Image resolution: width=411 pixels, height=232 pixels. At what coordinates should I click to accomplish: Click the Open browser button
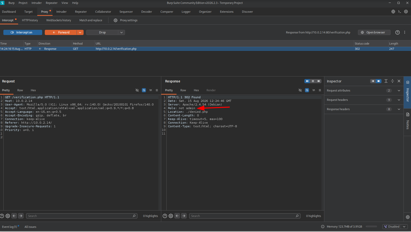pos(374,32)
